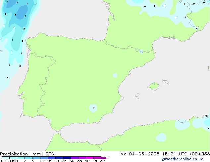
Task: Click the 'GFS' model label
Action: (x=50, y=154)
